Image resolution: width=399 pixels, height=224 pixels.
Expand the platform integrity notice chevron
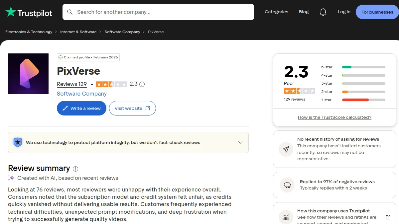[x=240, y=142]
